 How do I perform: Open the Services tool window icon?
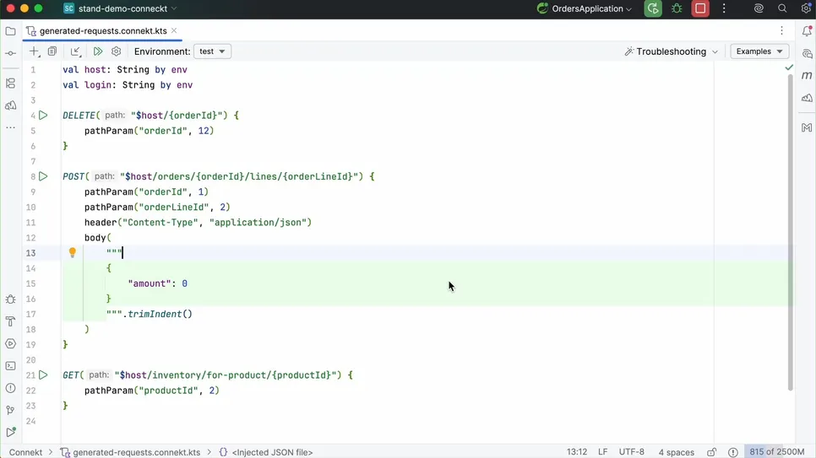(10, 343)
